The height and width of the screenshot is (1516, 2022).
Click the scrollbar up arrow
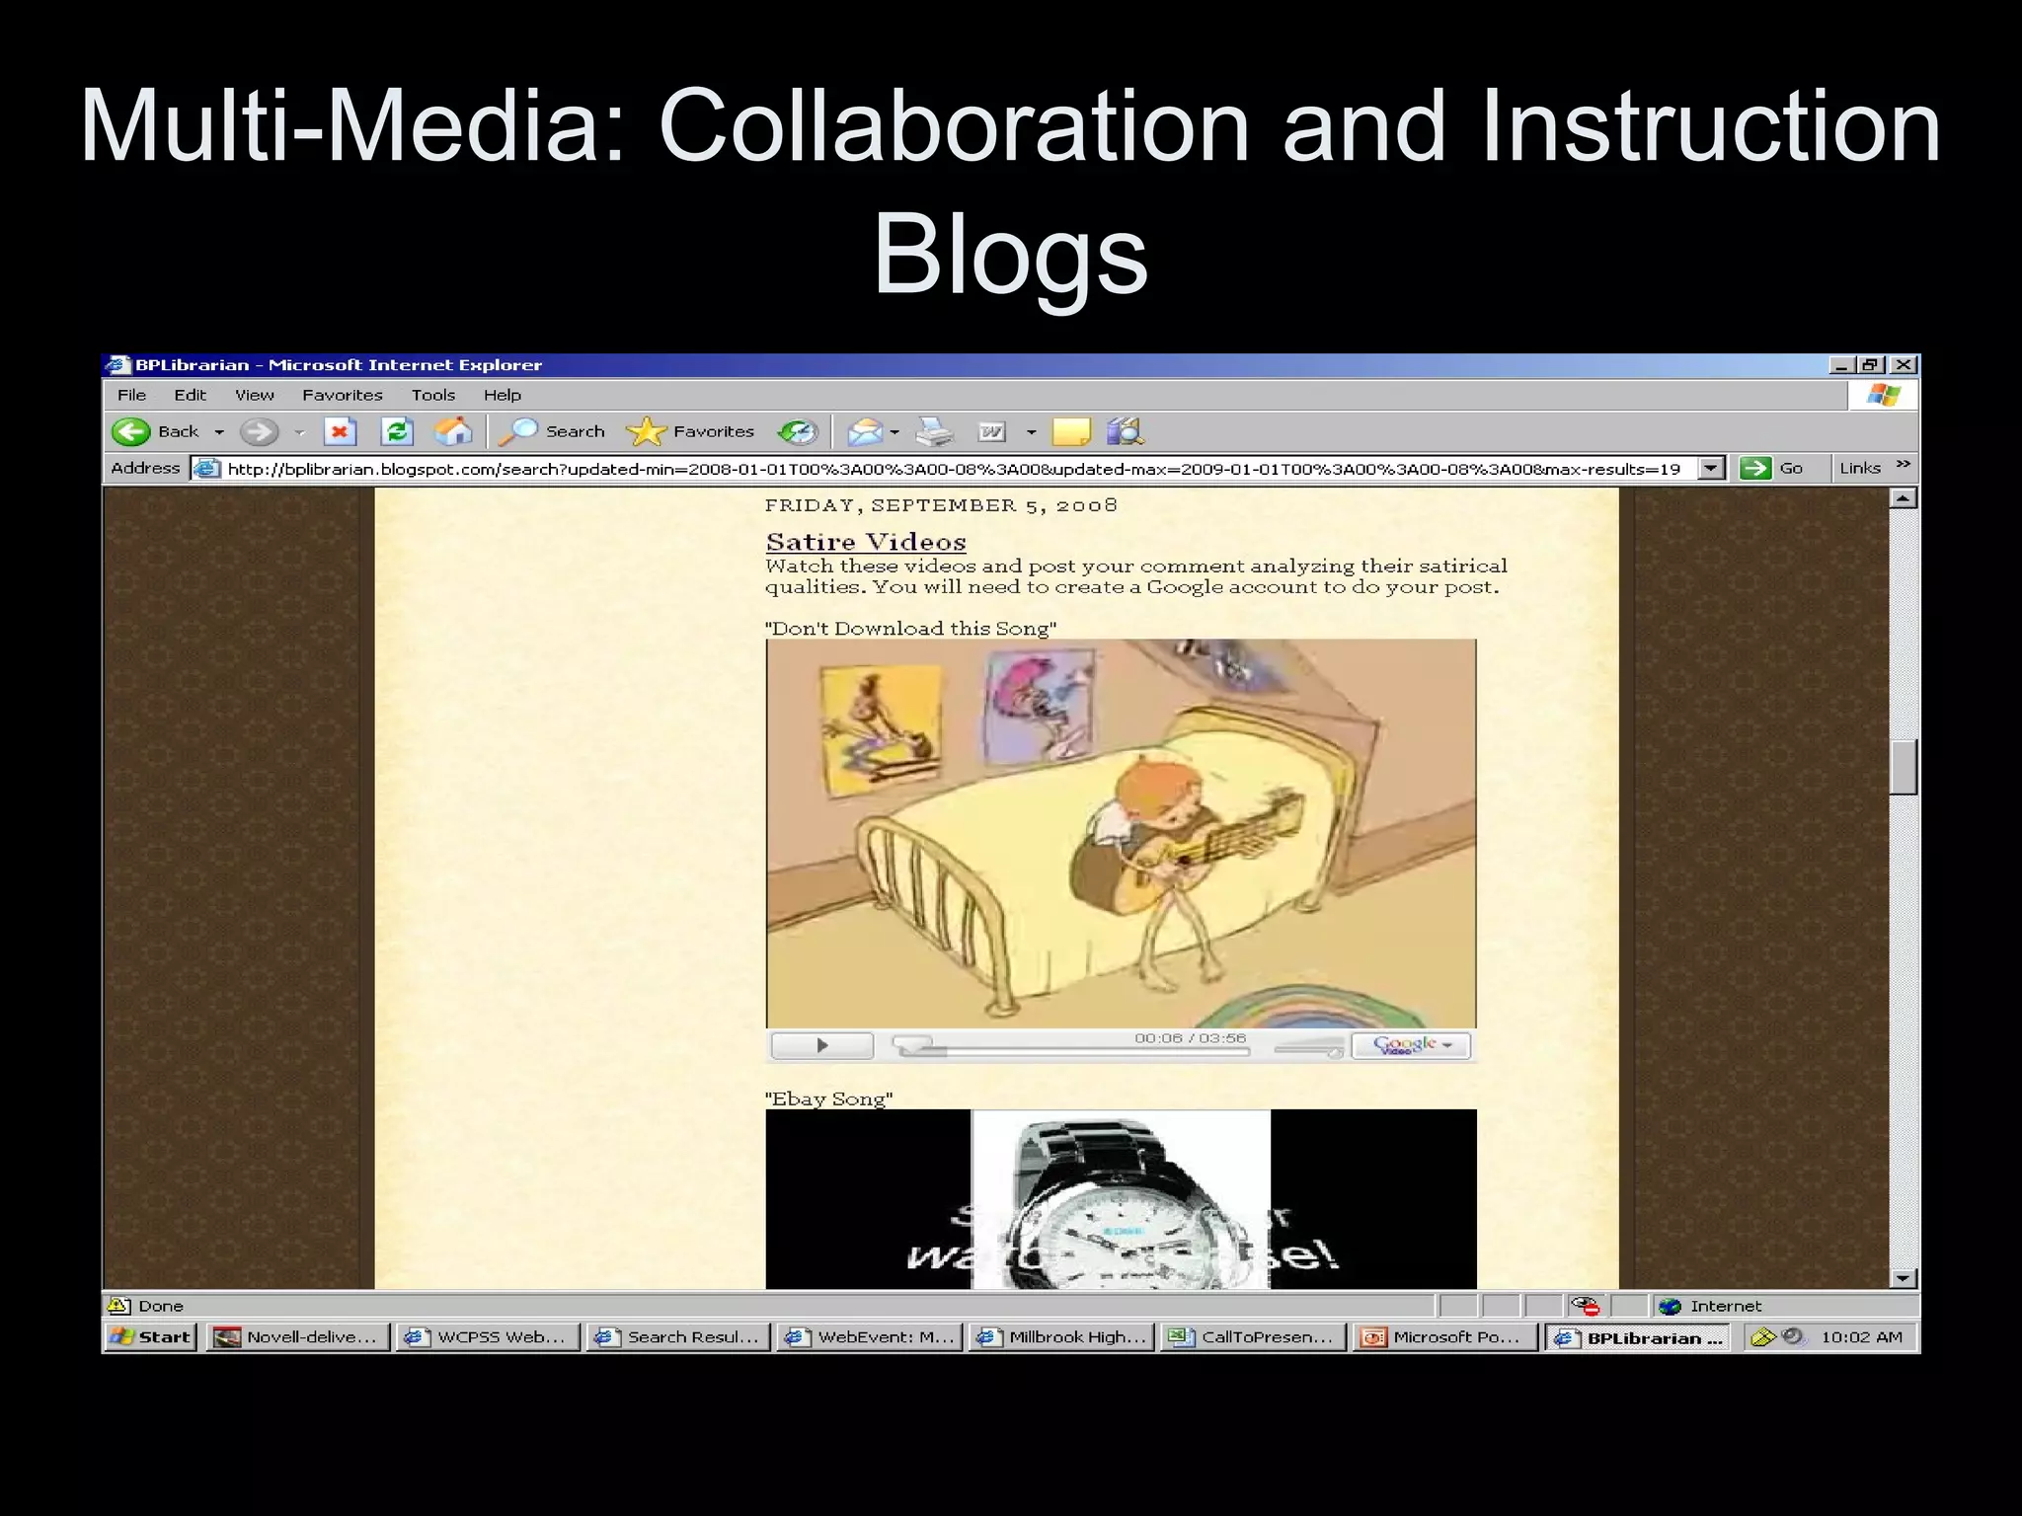[1904, 498]
